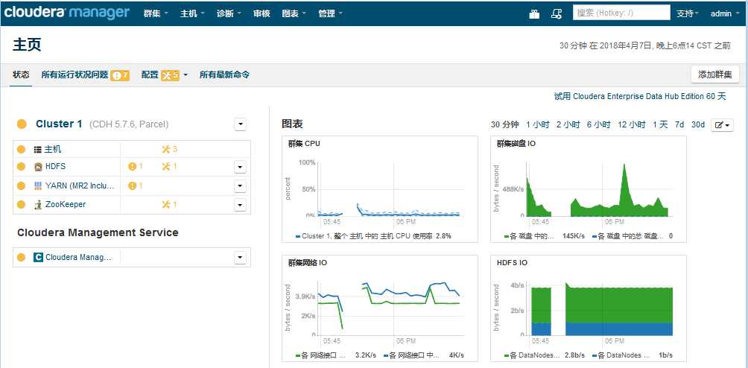The image size is (748, 368).
Task: Select the 2 小时 time range
Action: coord(568,124)
